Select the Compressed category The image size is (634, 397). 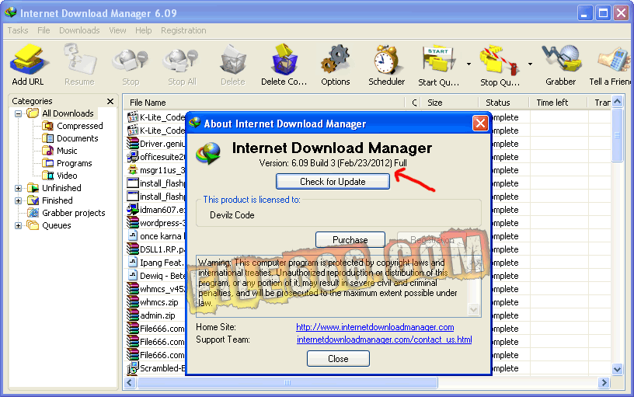click(x=80, y=126)
